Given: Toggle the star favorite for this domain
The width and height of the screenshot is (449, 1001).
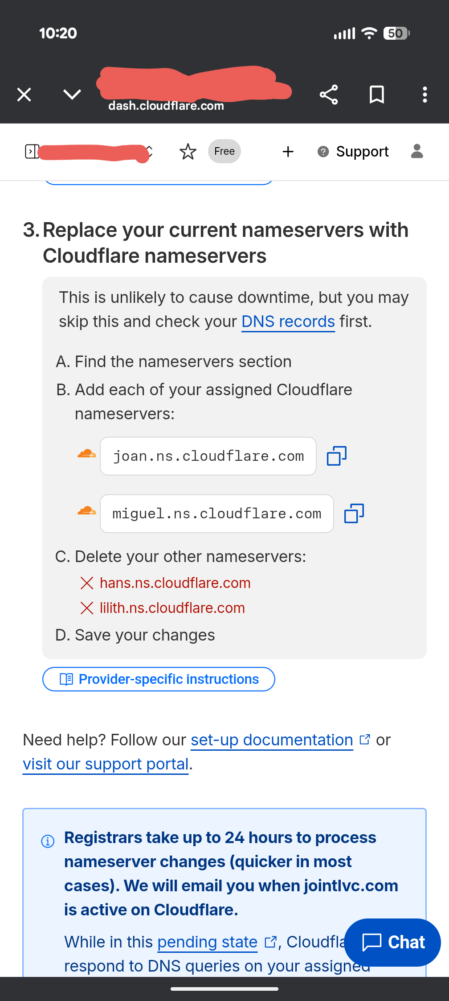Looking at the screenshot, I should [188, 151].
